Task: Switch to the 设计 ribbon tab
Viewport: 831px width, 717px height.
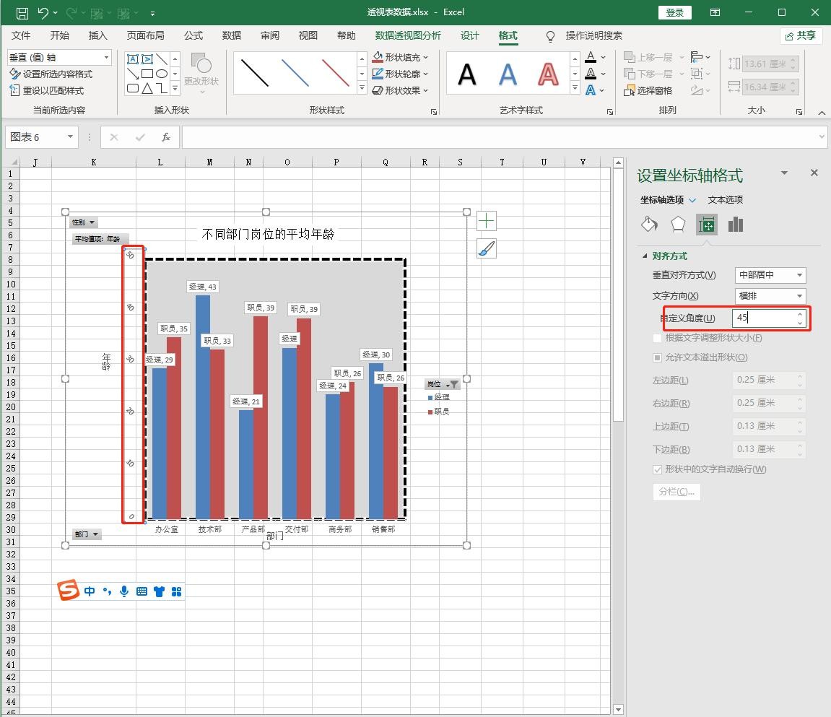Action: click(469, 35)
